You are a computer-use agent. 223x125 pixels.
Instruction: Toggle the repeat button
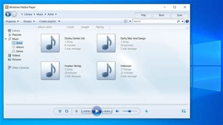click(x=67, y=111)
